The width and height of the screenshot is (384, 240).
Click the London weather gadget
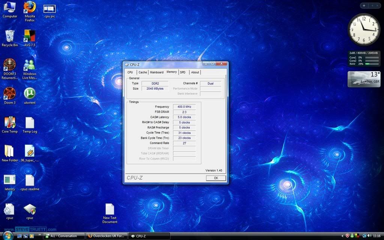[x=364, y=79]
